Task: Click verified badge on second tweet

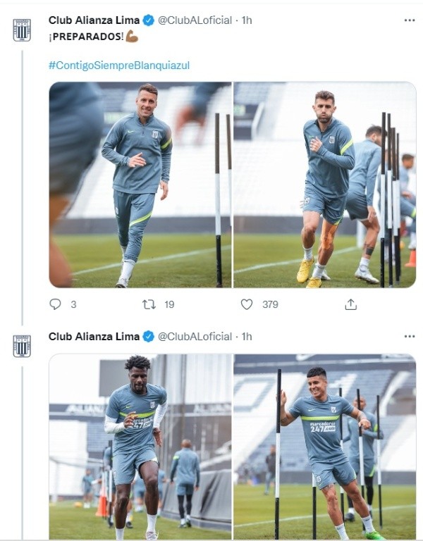Action: 149,337
